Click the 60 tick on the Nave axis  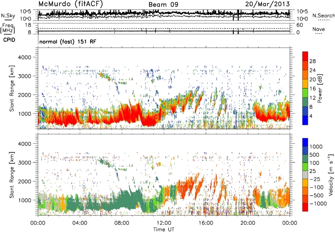pyautogui.click(x=299, y=25)
